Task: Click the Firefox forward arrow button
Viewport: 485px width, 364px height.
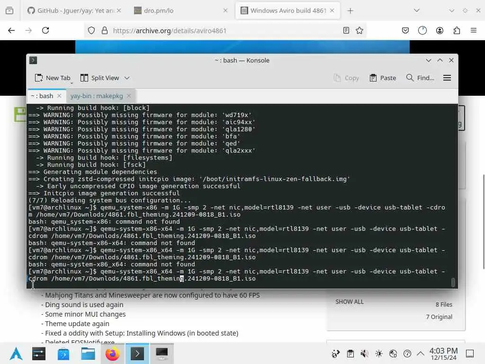Action: click(x=28, y=30)
